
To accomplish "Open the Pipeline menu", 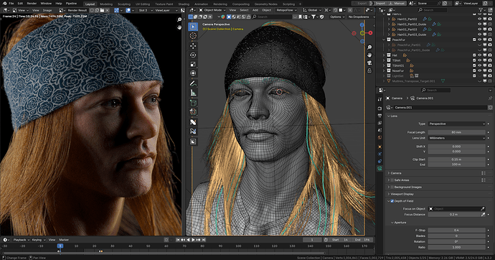I will [x=71, y=4].
